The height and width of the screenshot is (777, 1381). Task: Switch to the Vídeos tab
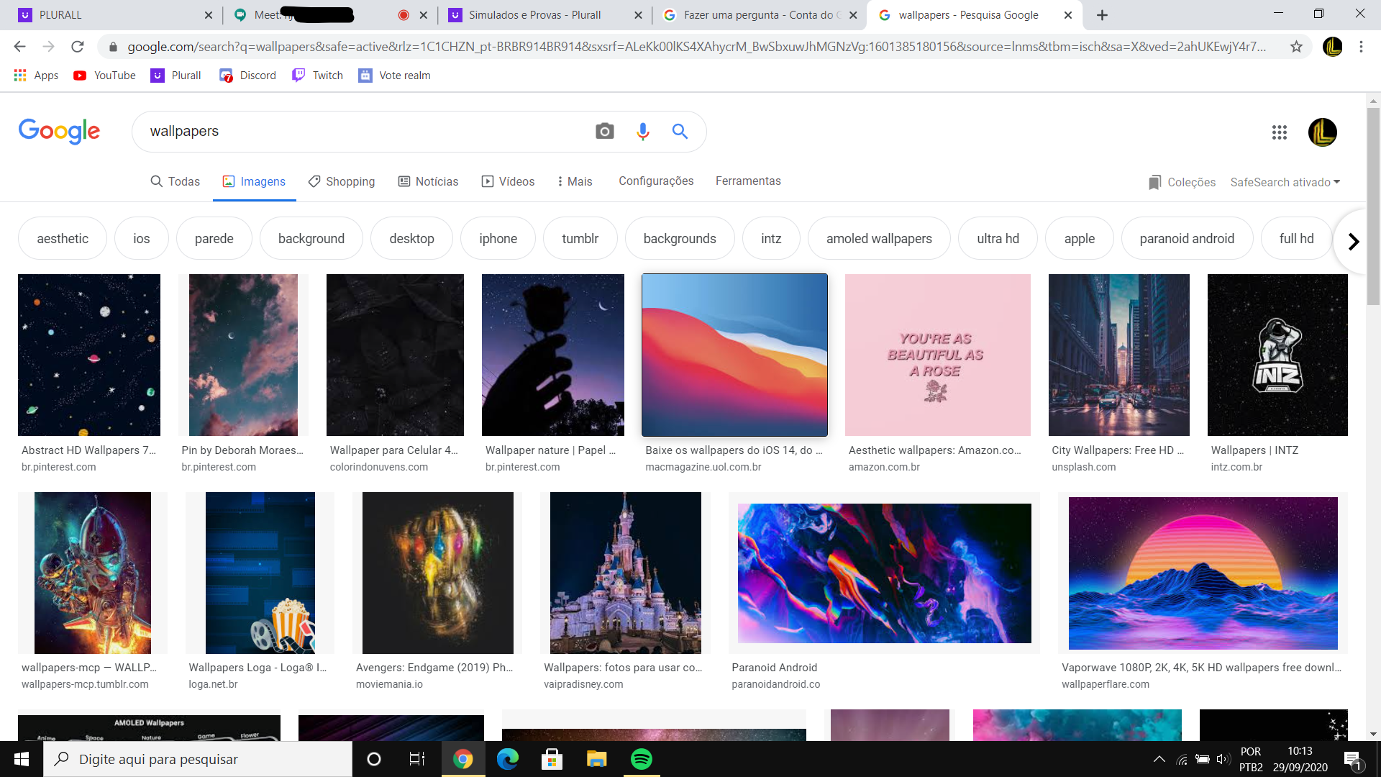pyautogui.click(x=508, y=181)
